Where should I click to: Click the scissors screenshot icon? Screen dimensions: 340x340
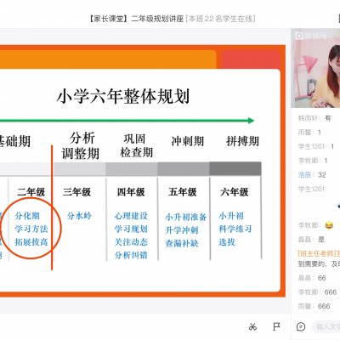click(x=252, y=326)
